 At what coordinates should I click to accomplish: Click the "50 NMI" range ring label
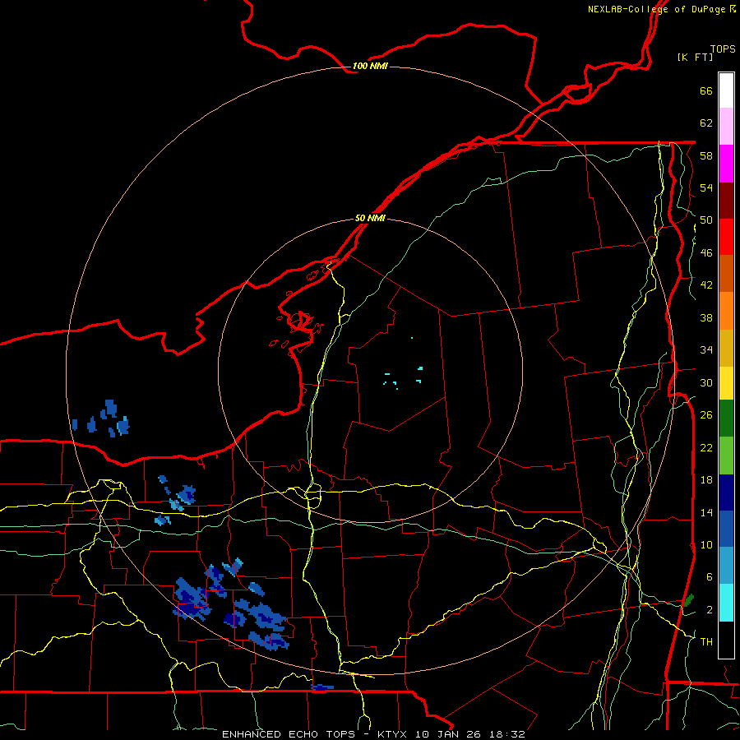[370, 218]
